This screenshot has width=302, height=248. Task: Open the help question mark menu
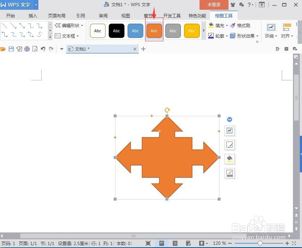250,5
